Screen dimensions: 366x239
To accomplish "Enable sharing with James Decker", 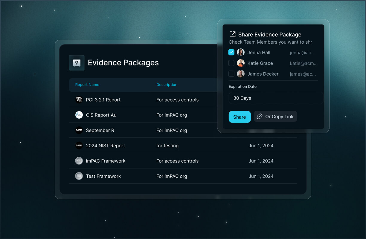I will 231,73.
